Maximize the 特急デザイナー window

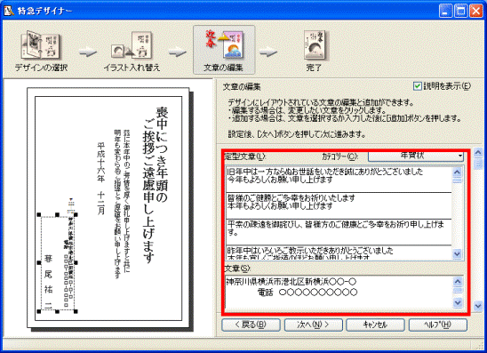tap(461, 12)
